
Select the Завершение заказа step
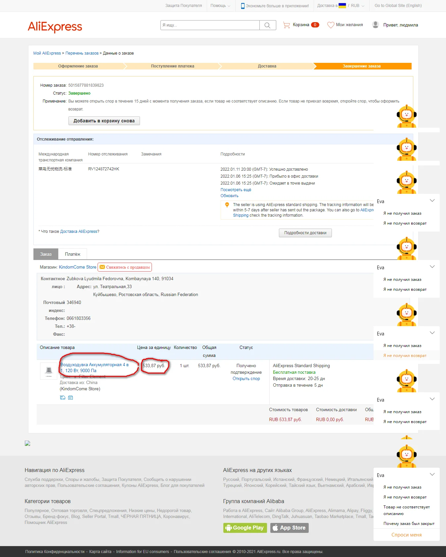362,66
